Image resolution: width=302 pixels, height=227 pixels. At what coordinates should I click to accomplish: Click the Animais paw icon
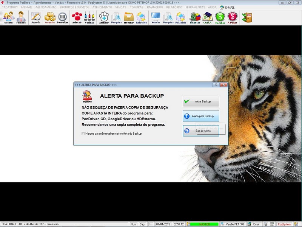(x=77, y=17)
